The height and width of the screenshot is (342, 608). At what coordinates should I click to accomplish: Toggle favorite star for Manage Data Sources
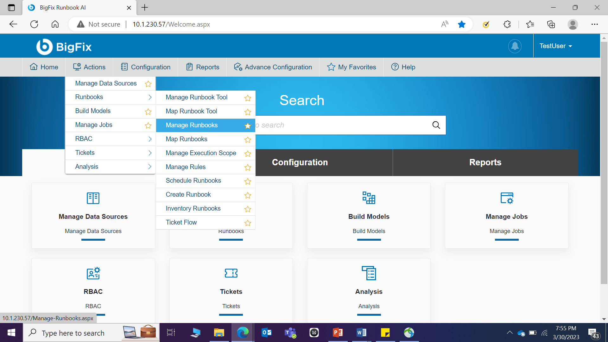(x=148, y=84)
